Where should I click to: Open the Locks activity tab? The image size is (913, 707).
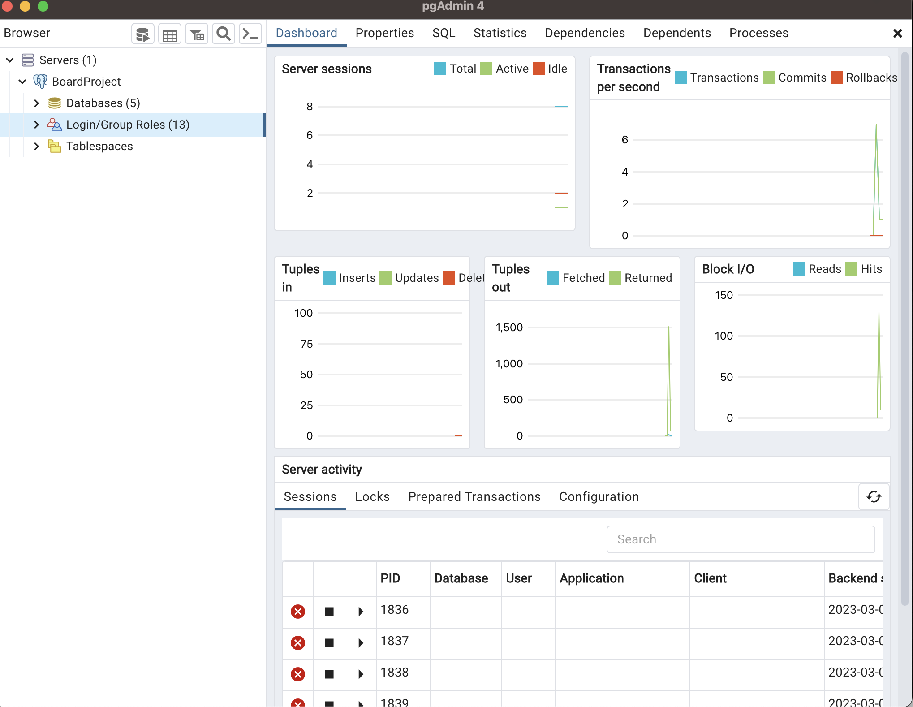click(x=372, y=496)
